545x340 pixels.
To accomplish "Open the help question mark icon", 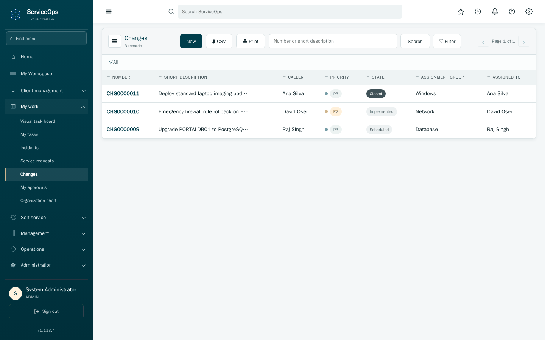I will [x=512, y=12].
